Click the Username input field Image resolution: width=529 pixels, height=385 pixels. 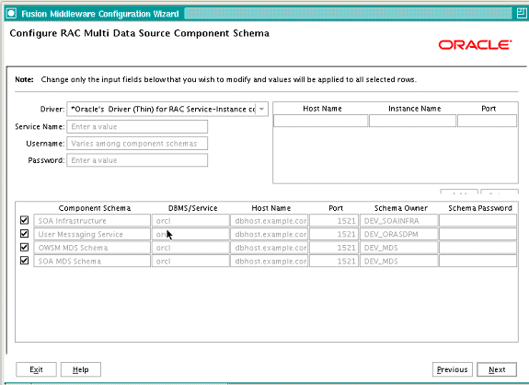point(137,144)
